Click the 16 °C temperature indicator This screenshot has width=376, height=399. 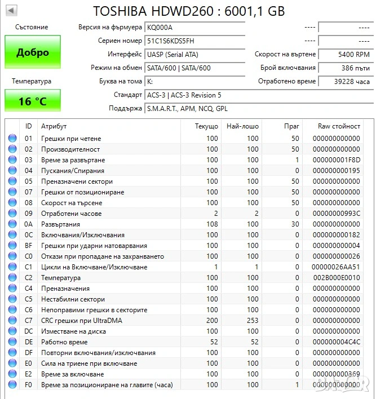point(32,101)
